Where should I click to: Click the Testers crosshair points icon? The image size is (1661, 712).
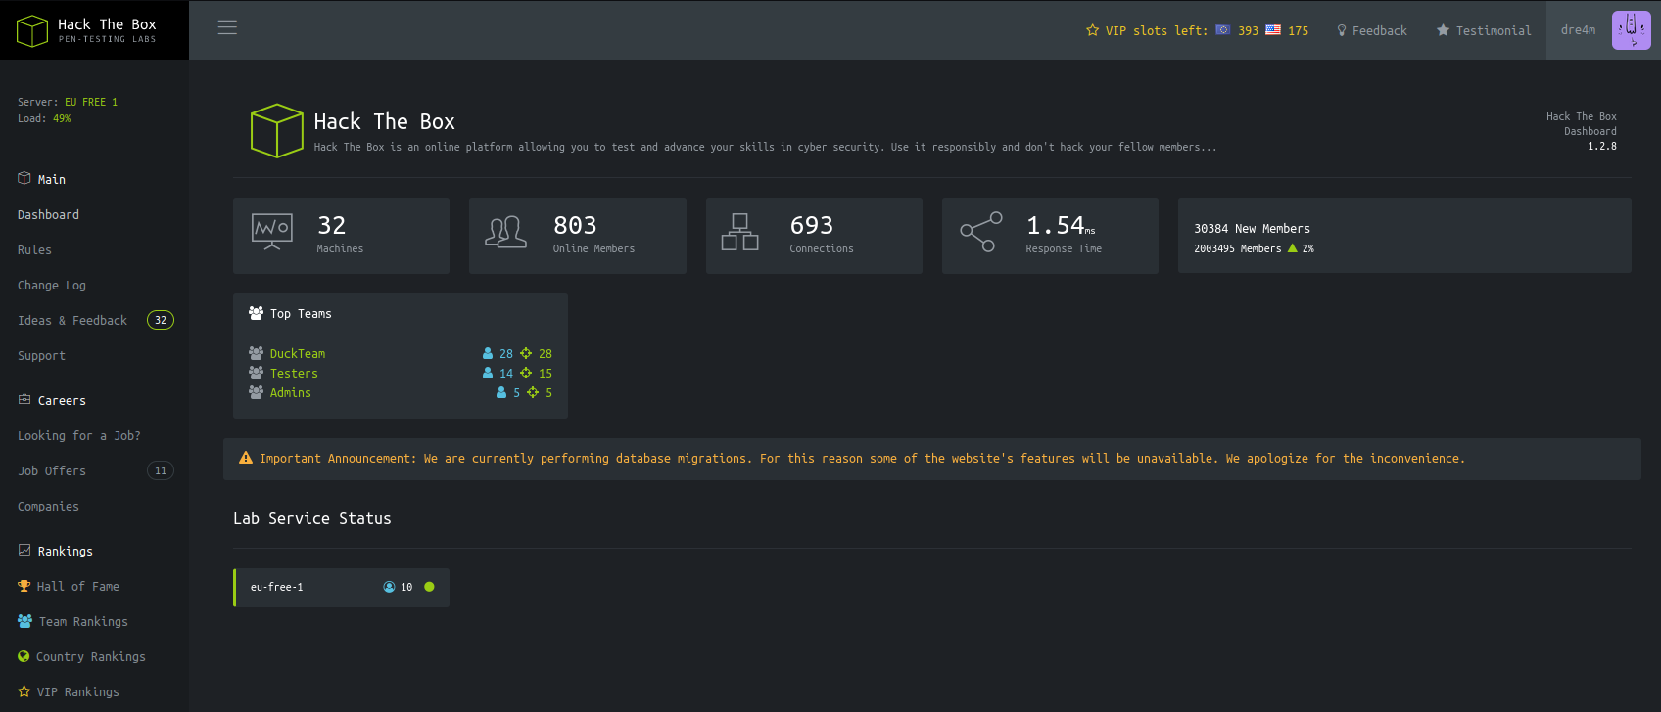tap(526, 373)
